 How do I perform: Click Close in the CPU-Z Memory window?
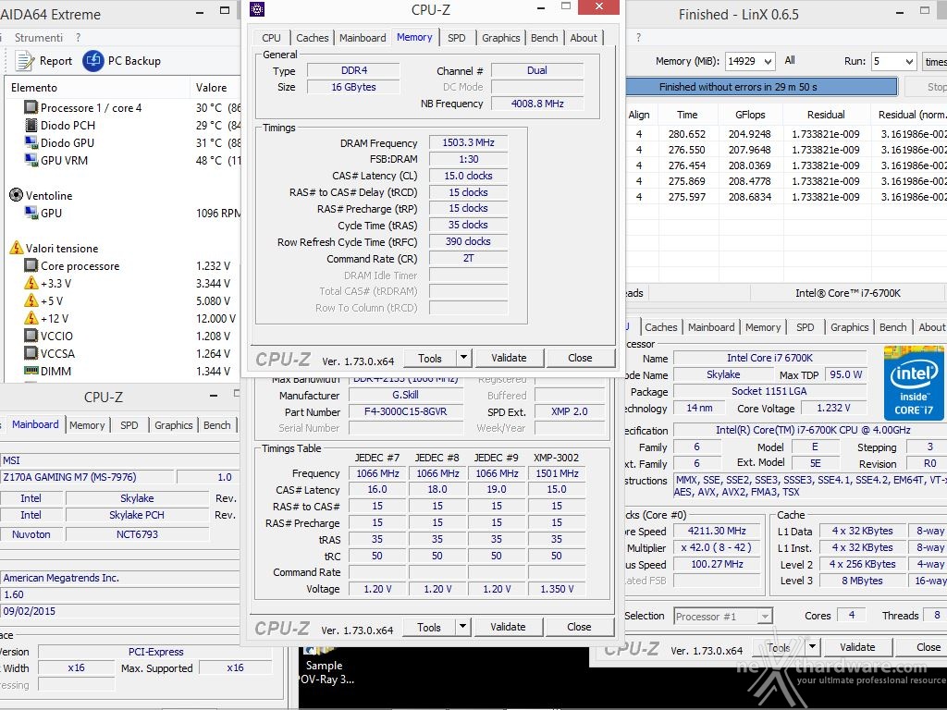[x=580, y=358]
